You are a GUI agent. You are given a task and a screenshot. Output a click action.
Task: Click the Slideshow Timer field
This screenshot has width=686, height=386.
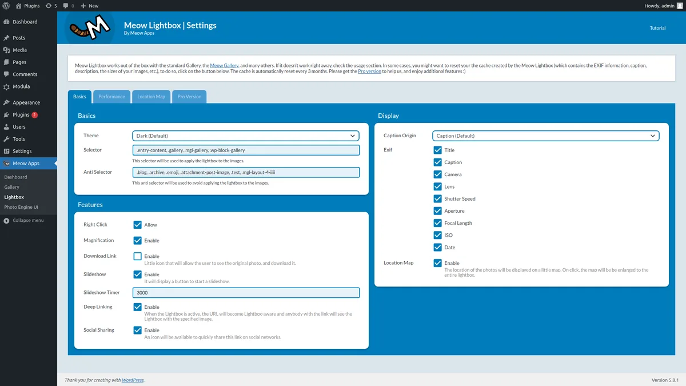246,293
